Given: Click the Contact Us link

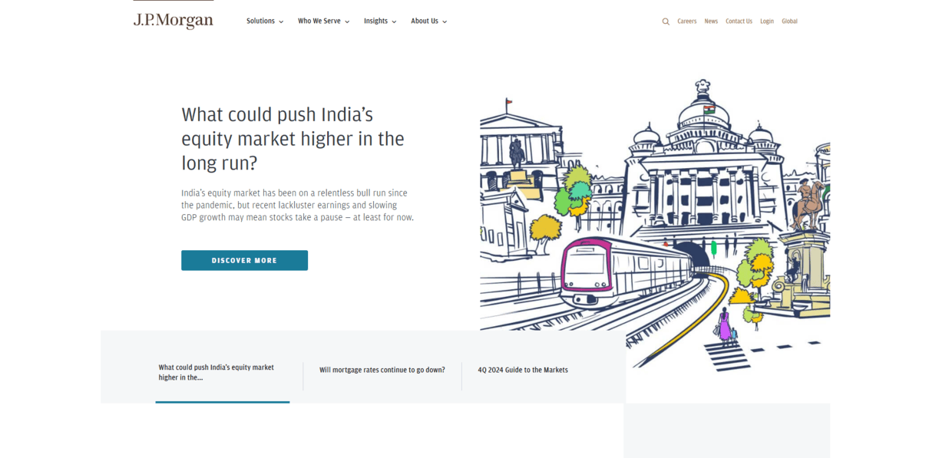Looking at the screenshot, I should point(739,21).
